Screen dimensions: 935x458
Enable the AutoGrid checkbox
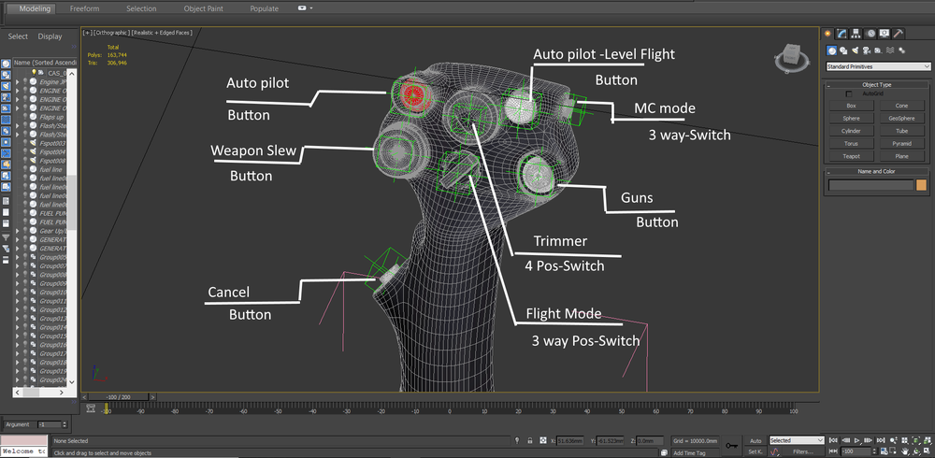coord(849,94)
